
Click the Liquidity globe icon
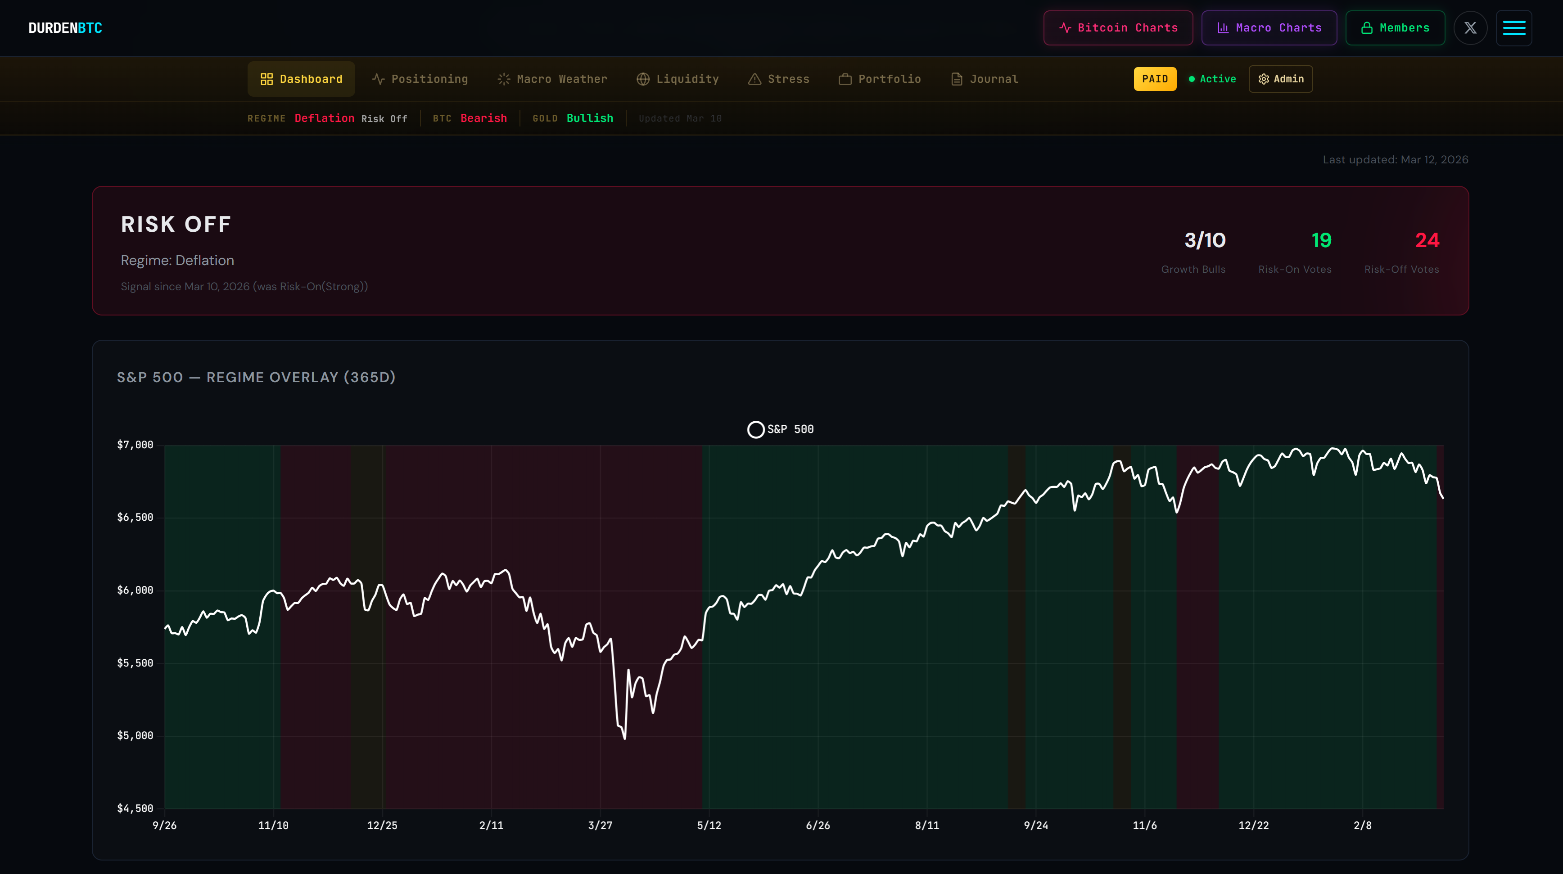pyautogui.click(x=643, y=79)
